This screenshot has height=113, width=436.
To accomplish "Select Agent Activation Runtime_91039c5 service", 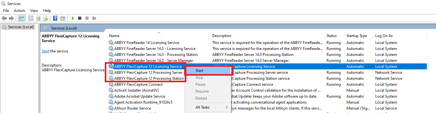I will pyautogui.click(x=143, y=102).
